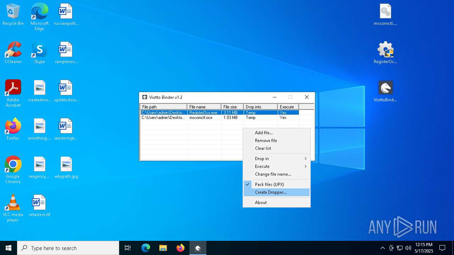The image size is (454, 255).
Task: Select the Firefox desktop shortcut
Action: tap(13, 130)
